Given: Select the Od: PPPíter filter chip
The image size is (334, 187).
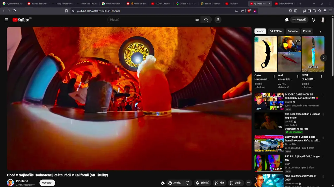Looking at the screenshot, I should (276, 31).
